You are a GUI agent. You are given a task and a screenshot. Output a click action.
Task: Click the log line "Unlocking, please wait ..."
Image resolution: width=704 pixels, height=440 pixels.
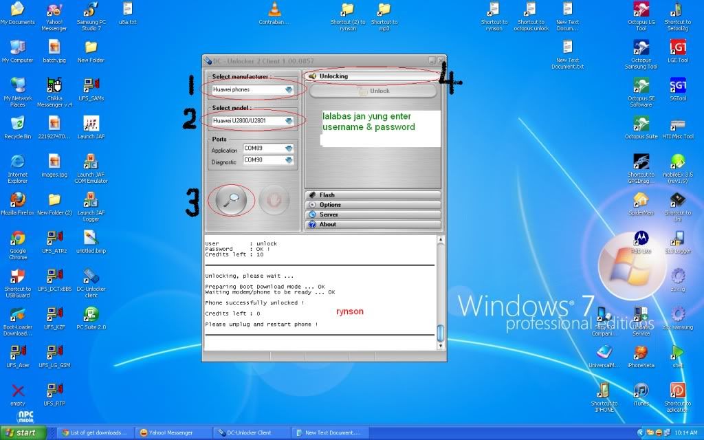pyautogui.click(x=249, y=276)
